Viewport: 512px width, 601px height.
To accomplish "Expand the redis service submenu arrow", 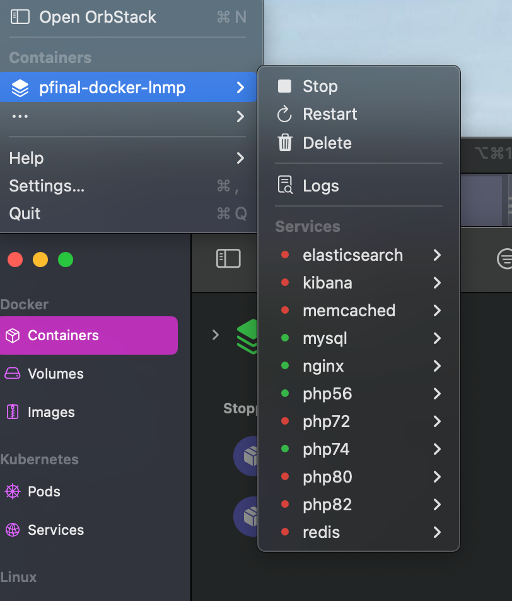I will pyautogui.click(x=437, y=532).
